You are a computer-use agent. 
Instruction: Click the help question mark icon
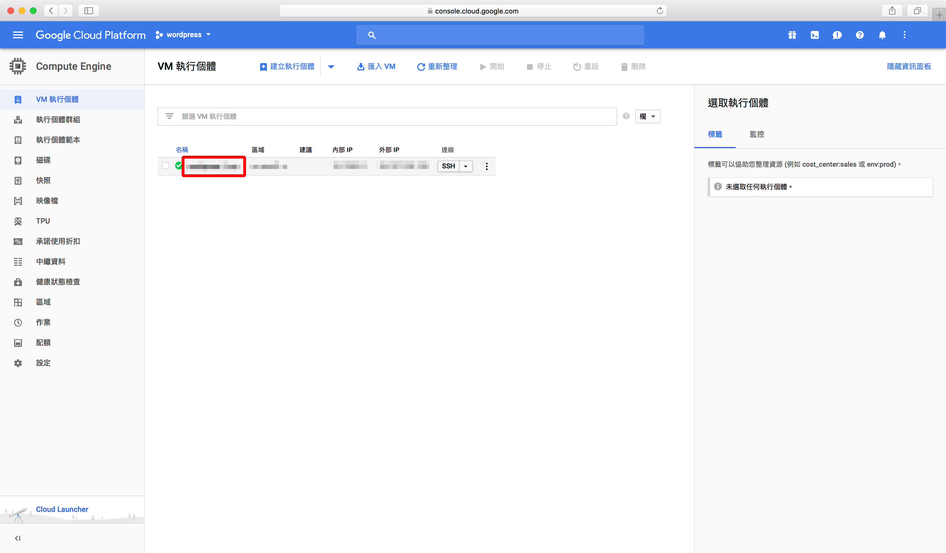click(859, 35)
